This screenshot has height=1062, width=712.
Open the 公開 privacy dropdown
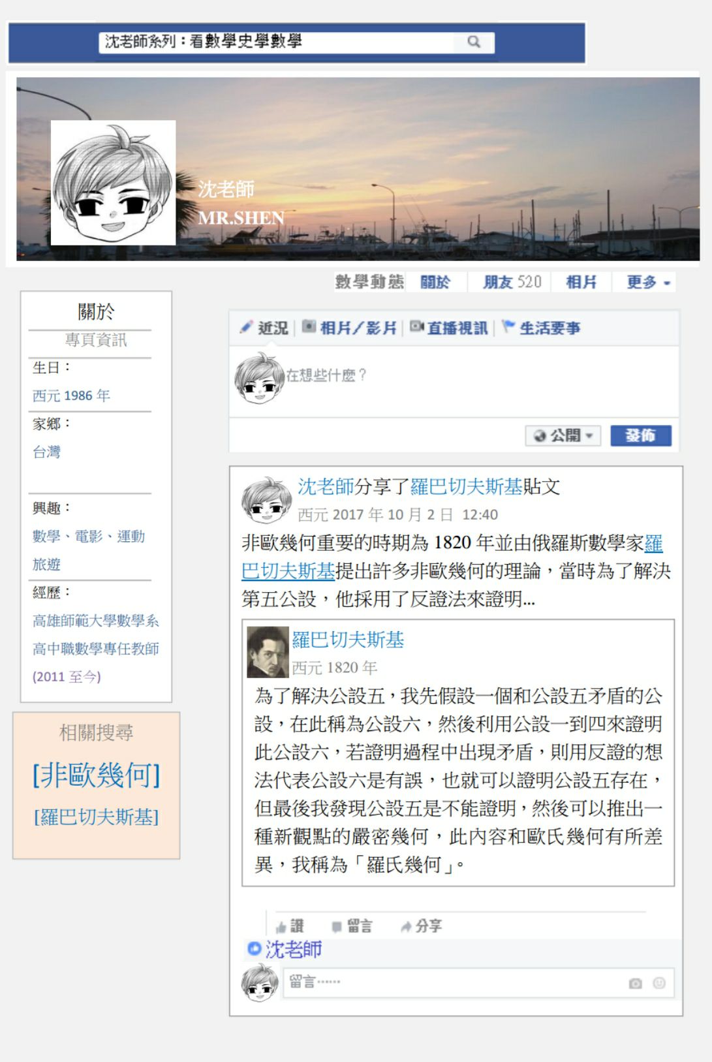(563, 435)
